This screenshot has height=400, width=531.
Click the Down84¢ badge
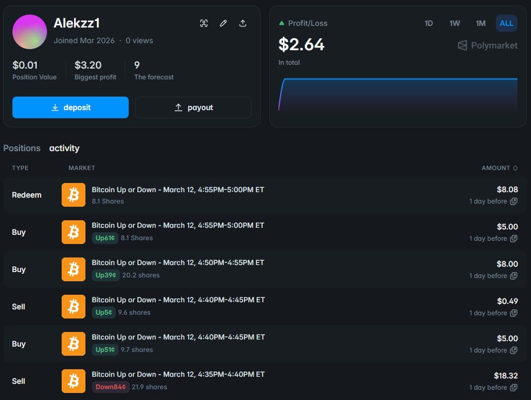coord(110,387)
